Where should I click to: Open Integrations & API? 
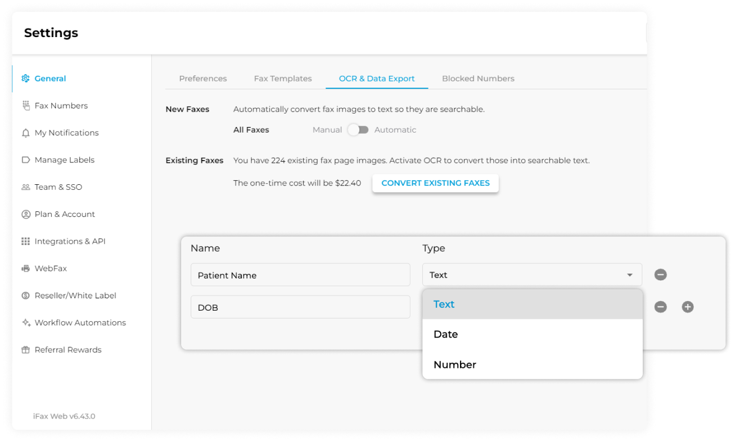[x=69, y=241]
